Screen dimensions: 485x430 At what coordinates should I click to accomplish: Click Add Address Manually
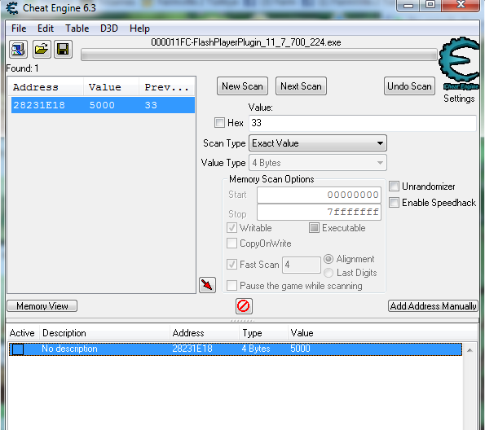coord(433,306)
